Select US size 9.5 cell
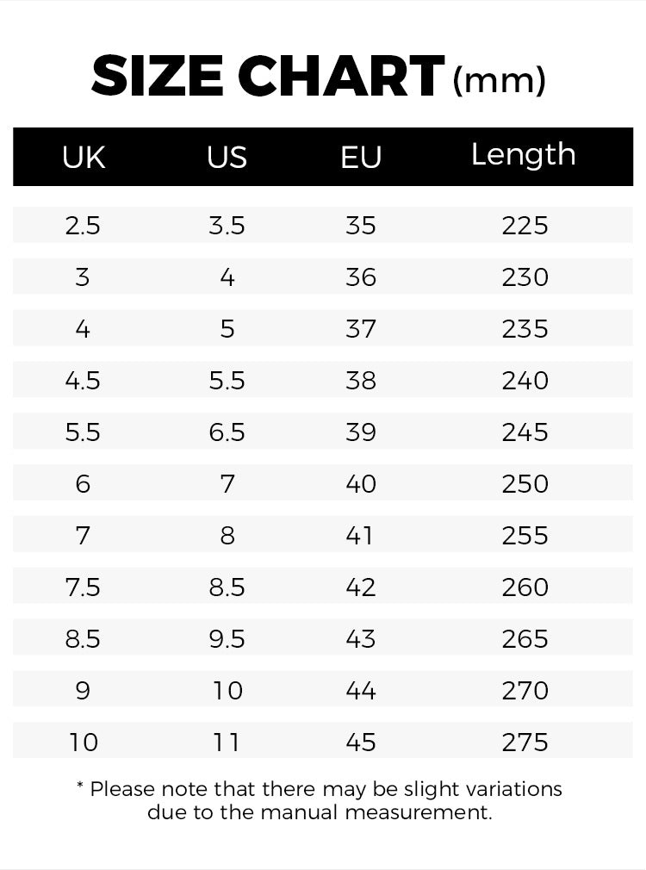The height and width of the screenshot is (870, 646). click(227, 639)
